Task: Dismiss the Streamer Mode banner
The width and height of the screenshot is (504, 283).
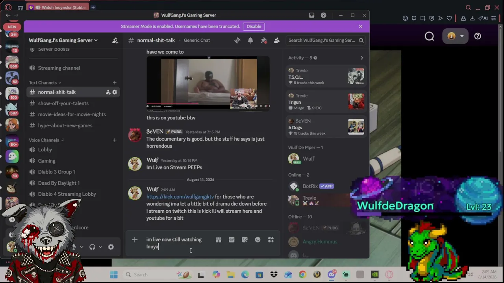Action: tap(361, 26)
